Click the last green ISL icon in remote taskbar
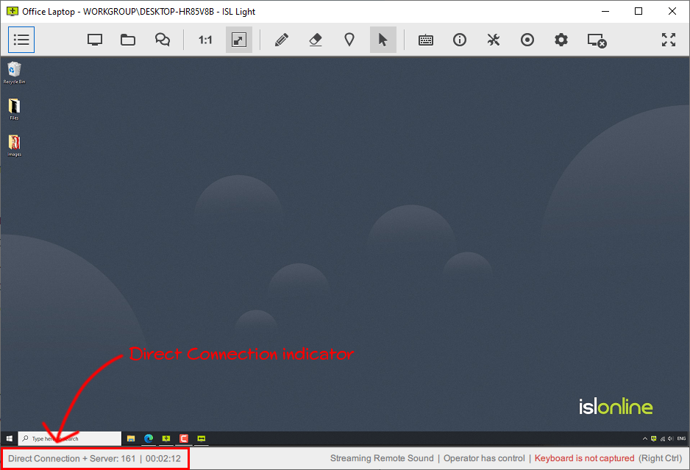This screenshot has height=470, width=690. [202, 438]
